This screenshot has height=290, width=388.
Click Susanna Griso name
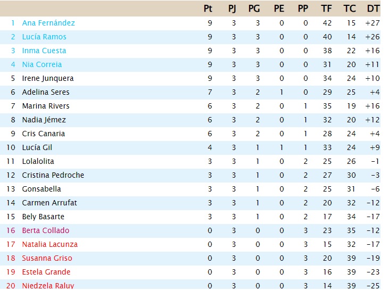[x=47, y=258]
